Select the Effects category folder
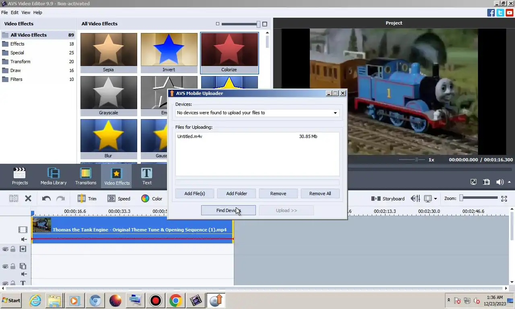This screenshot has width=515, height=309. tap(38, 44)
